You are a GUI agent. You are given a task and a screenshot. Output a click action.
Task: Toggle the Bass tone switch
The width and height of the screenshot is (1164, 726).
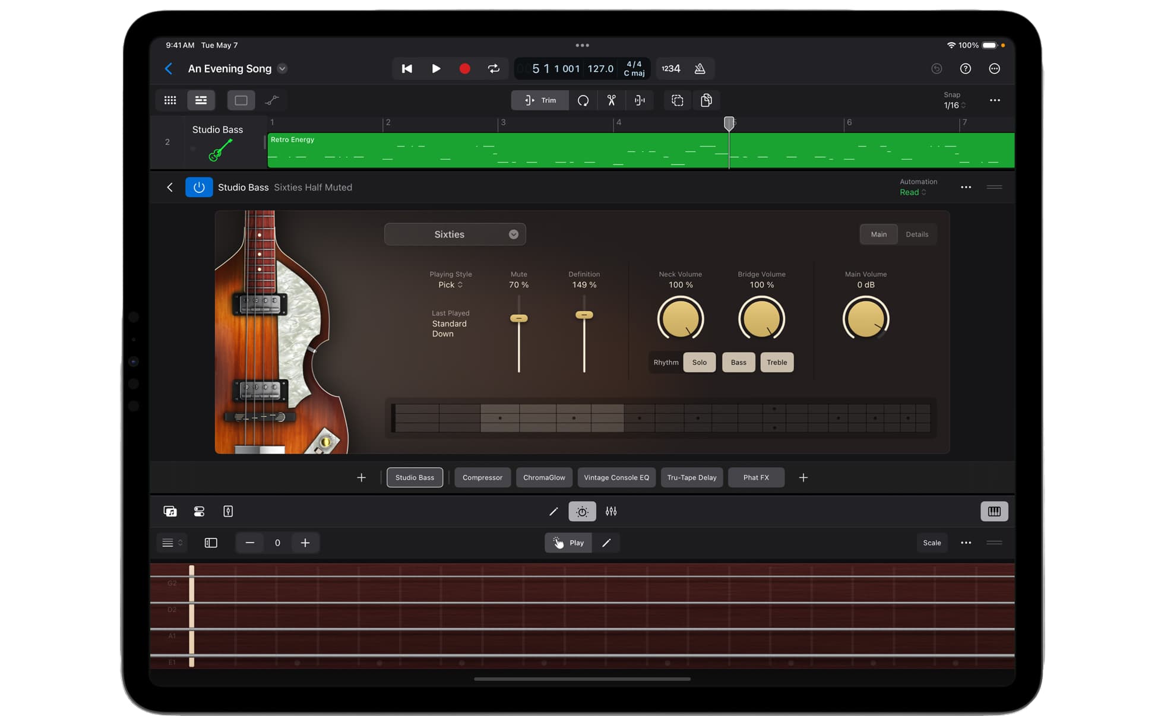[739, 363]
